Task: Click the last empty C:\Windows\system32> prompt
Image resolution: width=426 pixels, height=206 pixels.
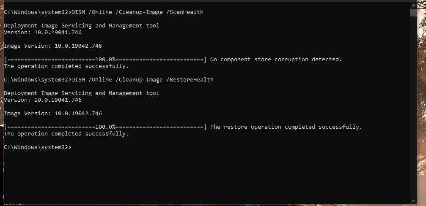Action: (38, 147)
